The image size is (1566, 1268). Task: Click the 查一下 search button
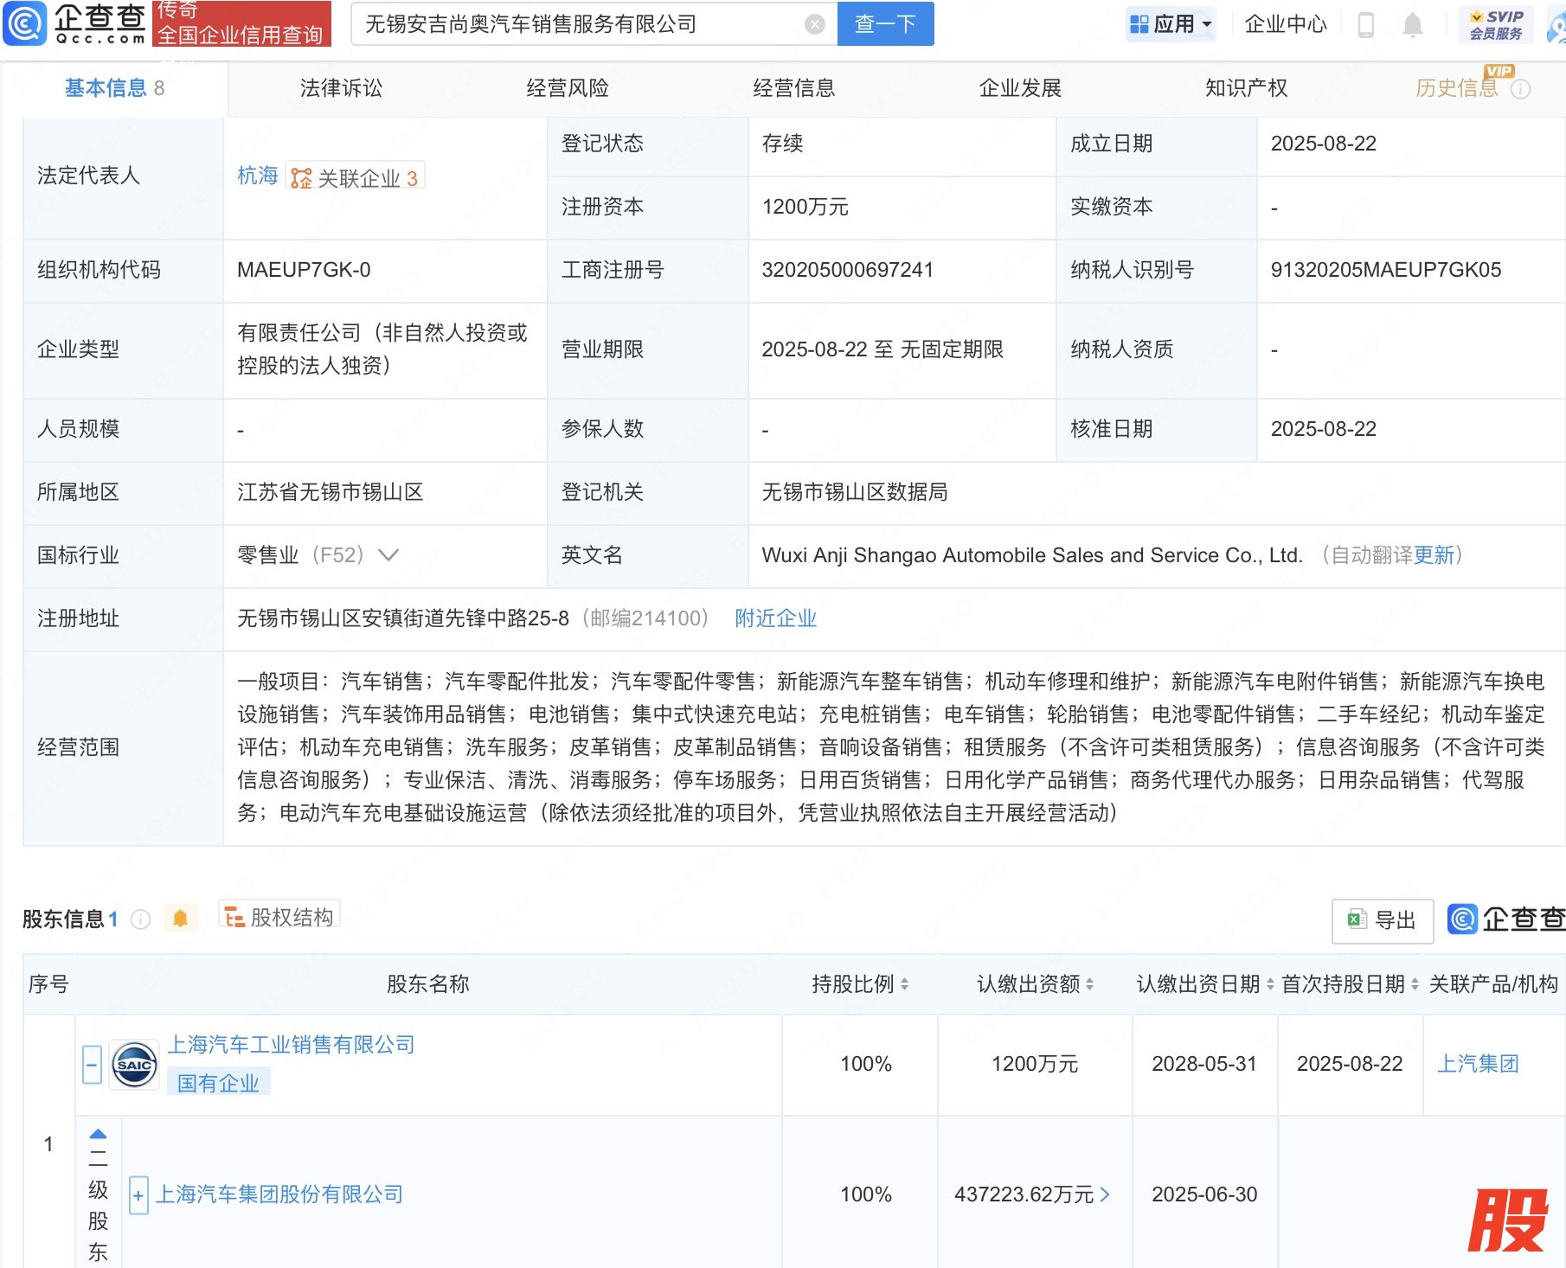click(885, 24)
